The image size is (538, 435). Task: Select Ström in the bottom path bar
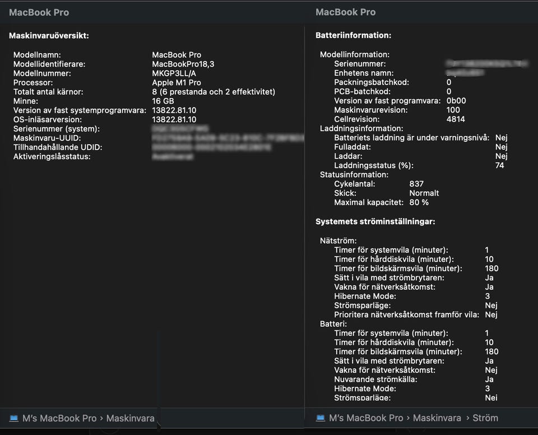point(485,418)
